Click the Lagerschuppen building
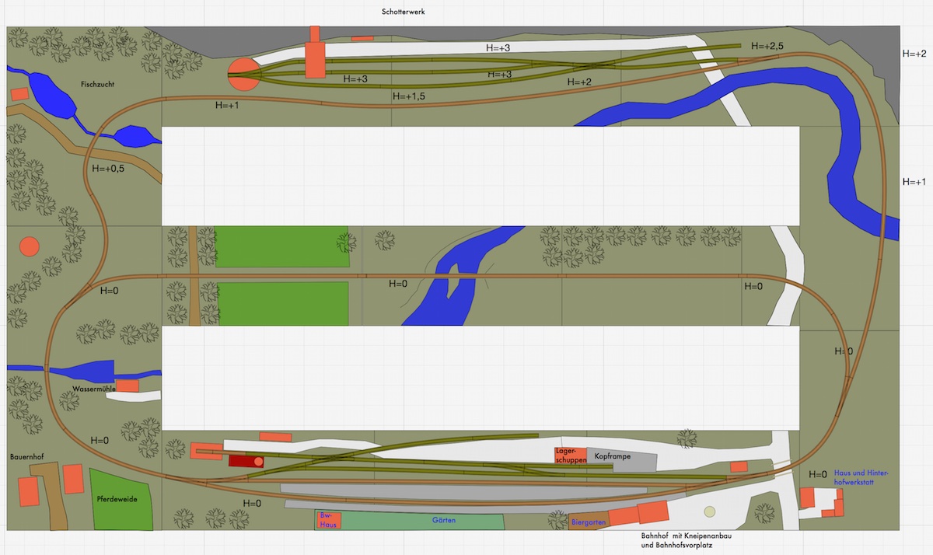The height and width of the screenshot is (555, 933). coord(570,456)
